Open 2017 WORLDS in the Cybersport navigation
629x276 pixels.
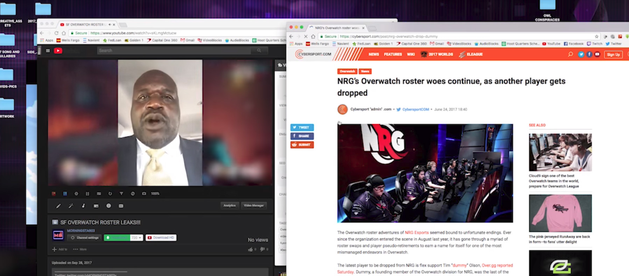click(x=437, y=54)
